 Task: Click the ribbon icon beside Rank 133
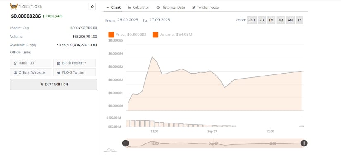pos(15,63)
